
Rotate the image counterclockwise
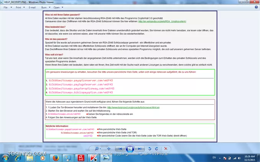[150, 149]
